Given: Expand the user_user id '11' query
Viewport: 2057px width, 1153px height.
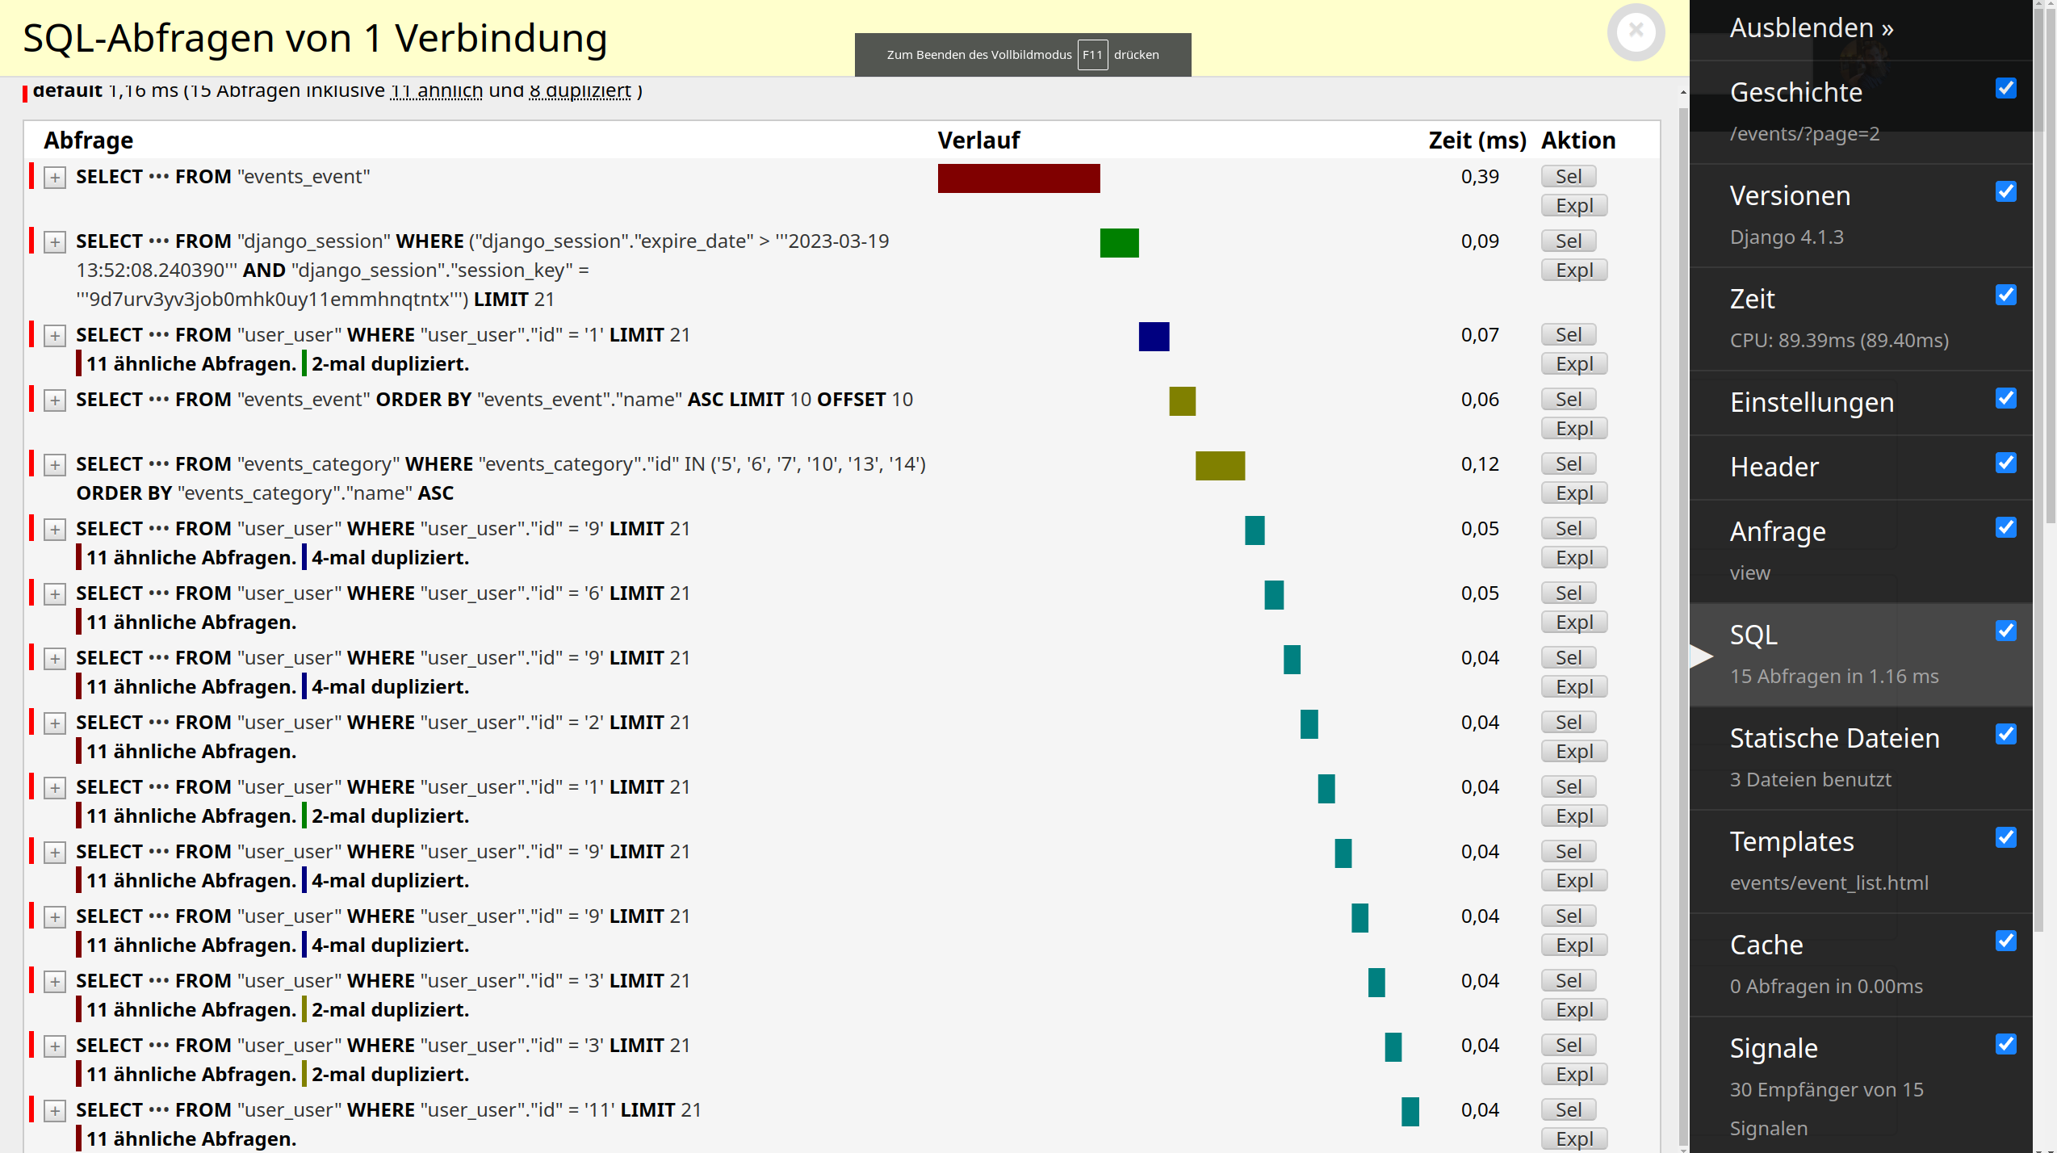Looking at the screenshot, I should click(54, 1111).
